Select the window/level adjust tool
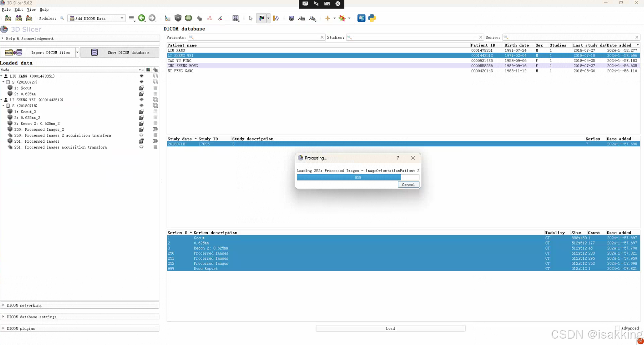The image size is (644, 345). click(261, 18)
